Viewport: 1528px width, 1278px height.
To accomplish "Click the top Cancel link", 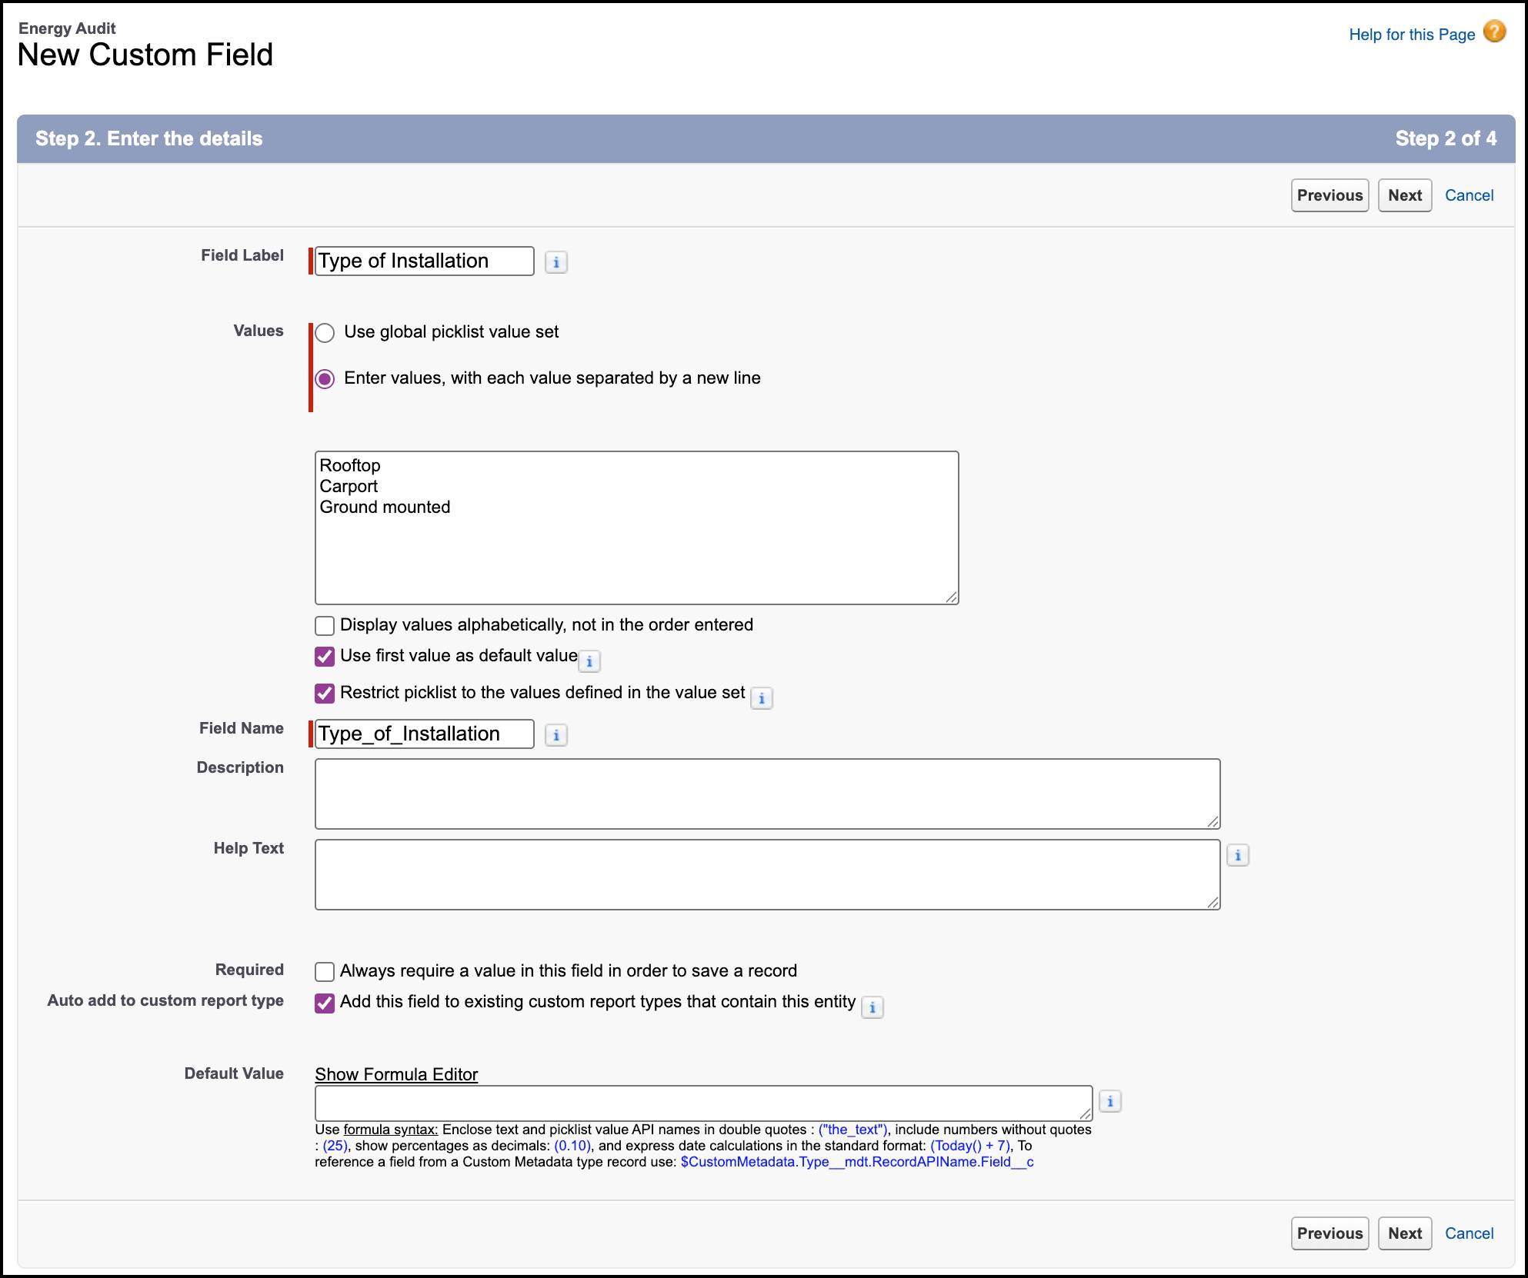I will [x=1469, y=195].
